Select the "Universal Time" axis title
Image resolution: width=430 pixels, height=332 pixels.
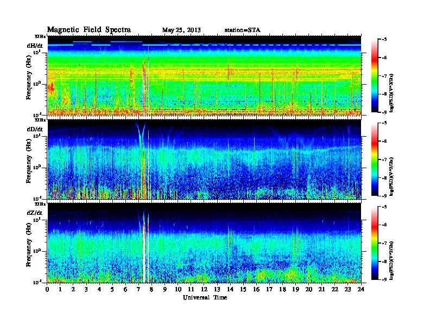click(205, 297)
